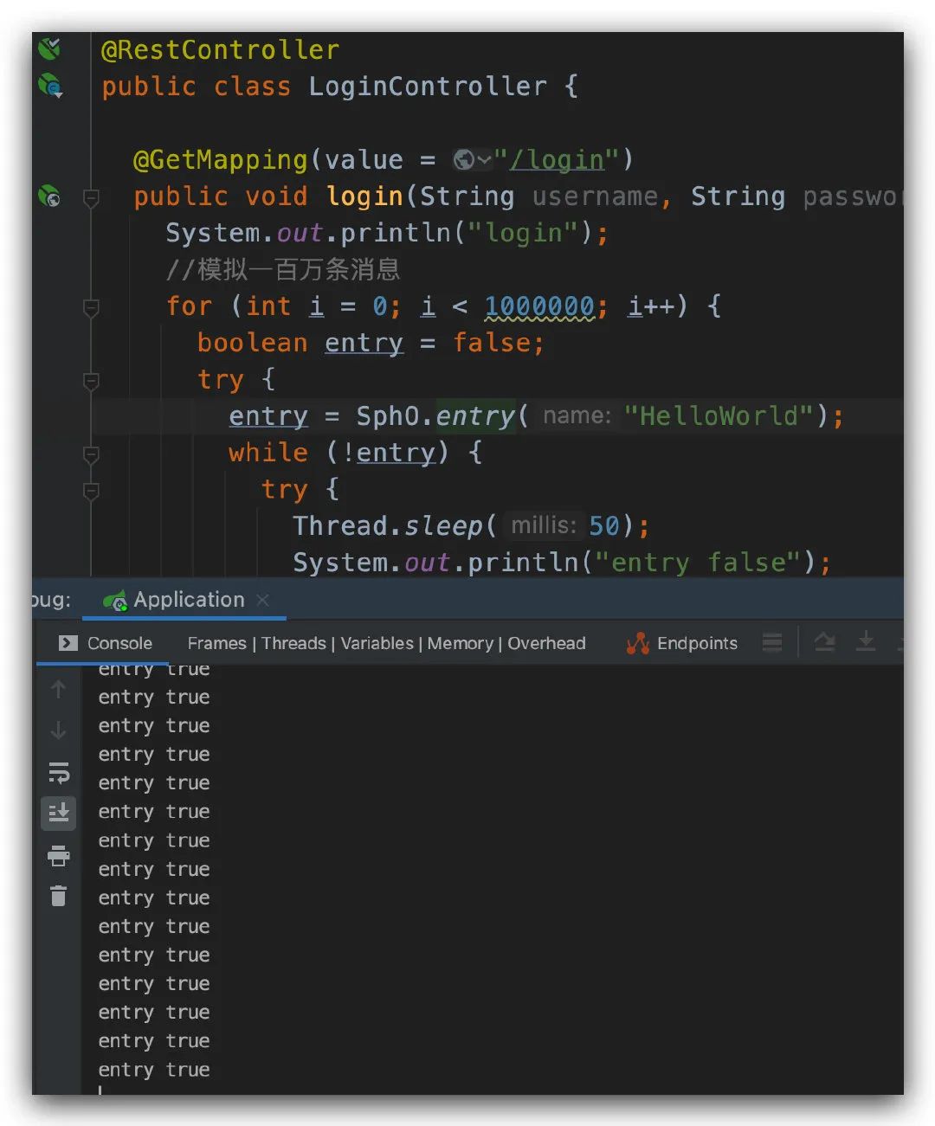Image resolution: width=935 pixels, height=1126 pixels.
Task: Open the Frames debugger tab
Action: (216, 643)
